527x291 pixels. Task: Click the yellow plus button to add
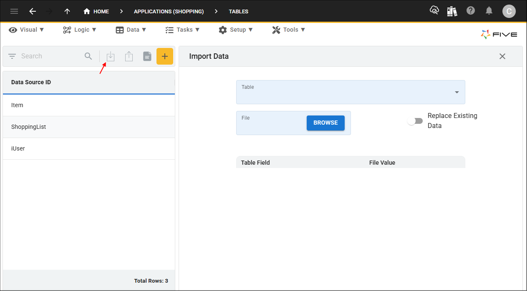(x=165, y=56)
